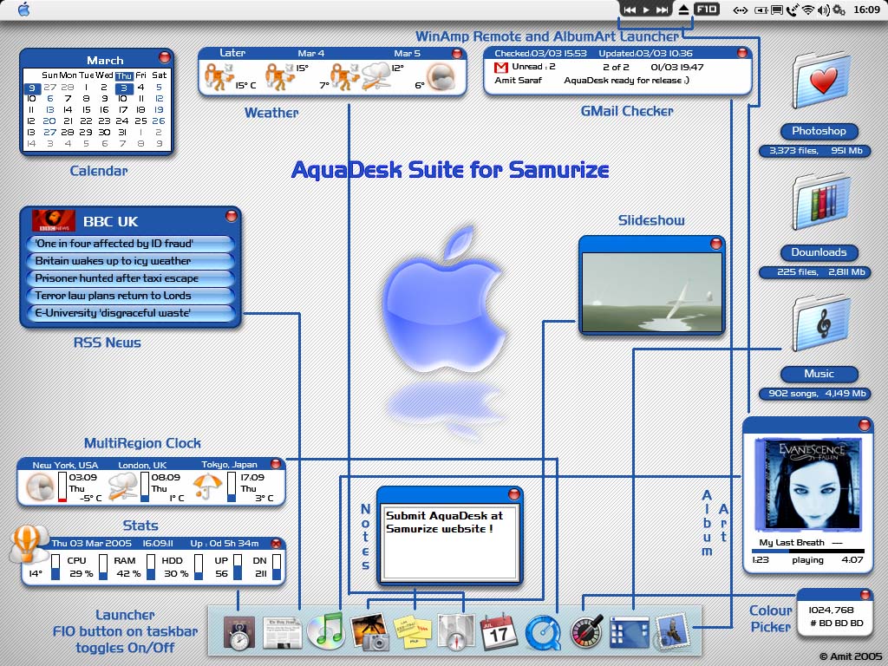Image resolution: width=888 pixels, height=666 pixels.
Task: Click the iPhoto camera icon in the dock
Action: point(369,632)
